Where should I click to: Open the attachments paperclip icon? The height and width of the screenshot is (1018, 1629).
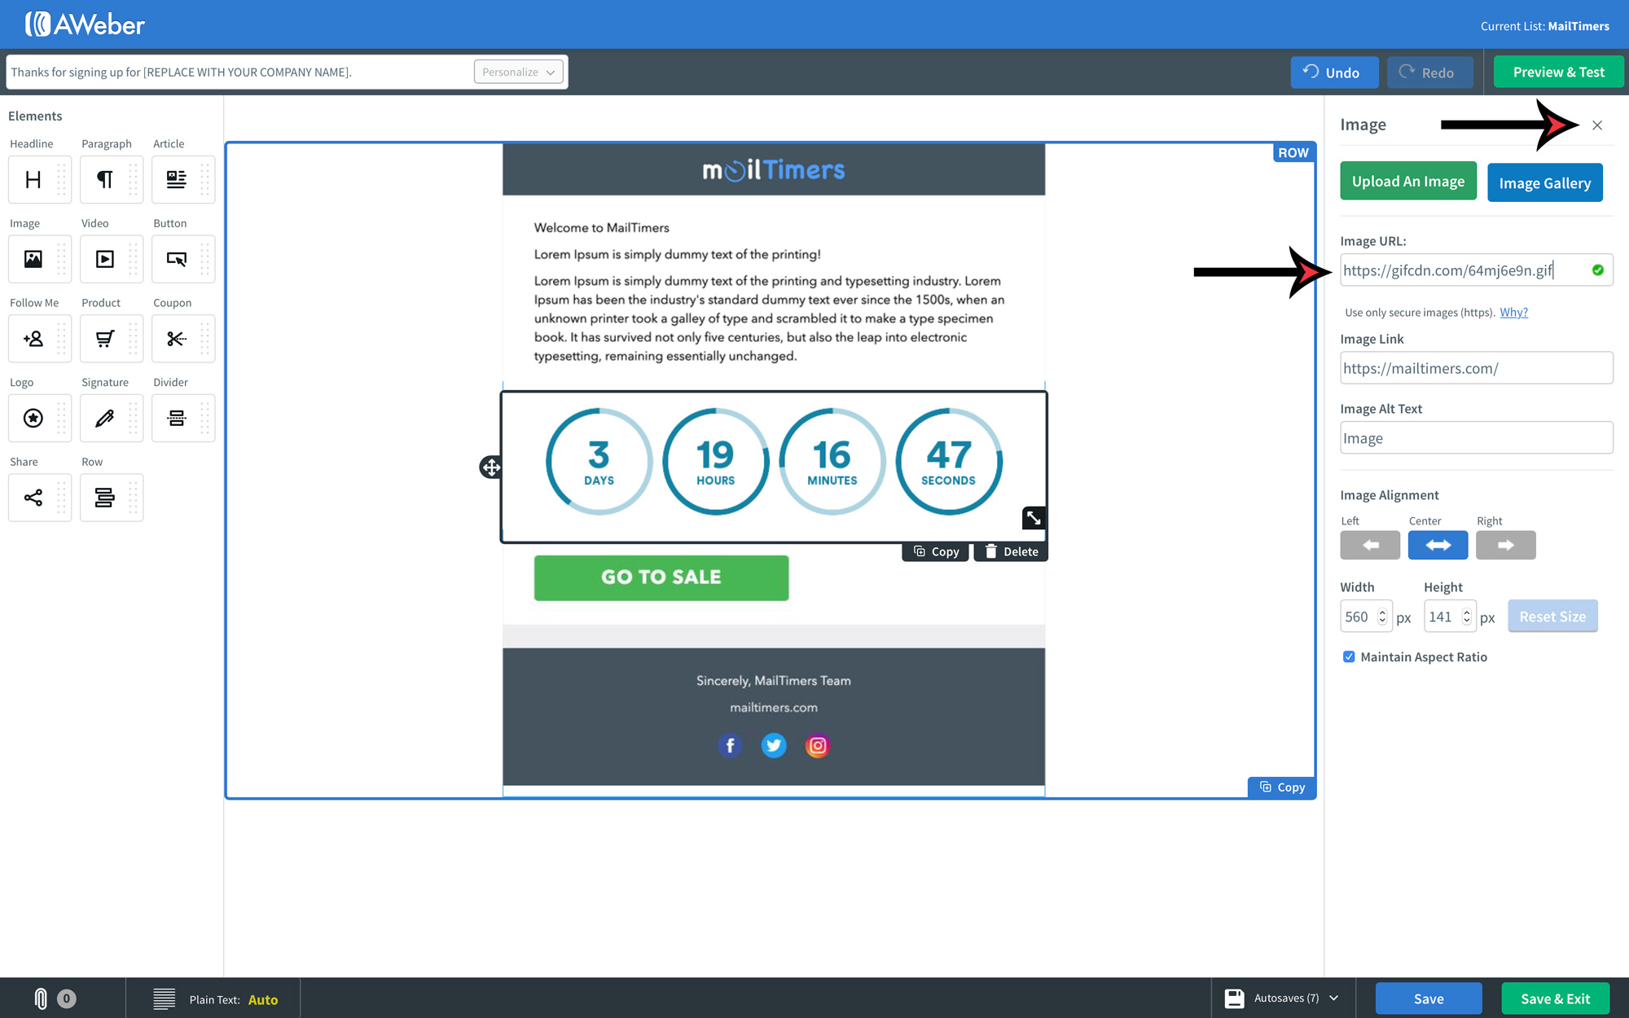tap(41, 998)
